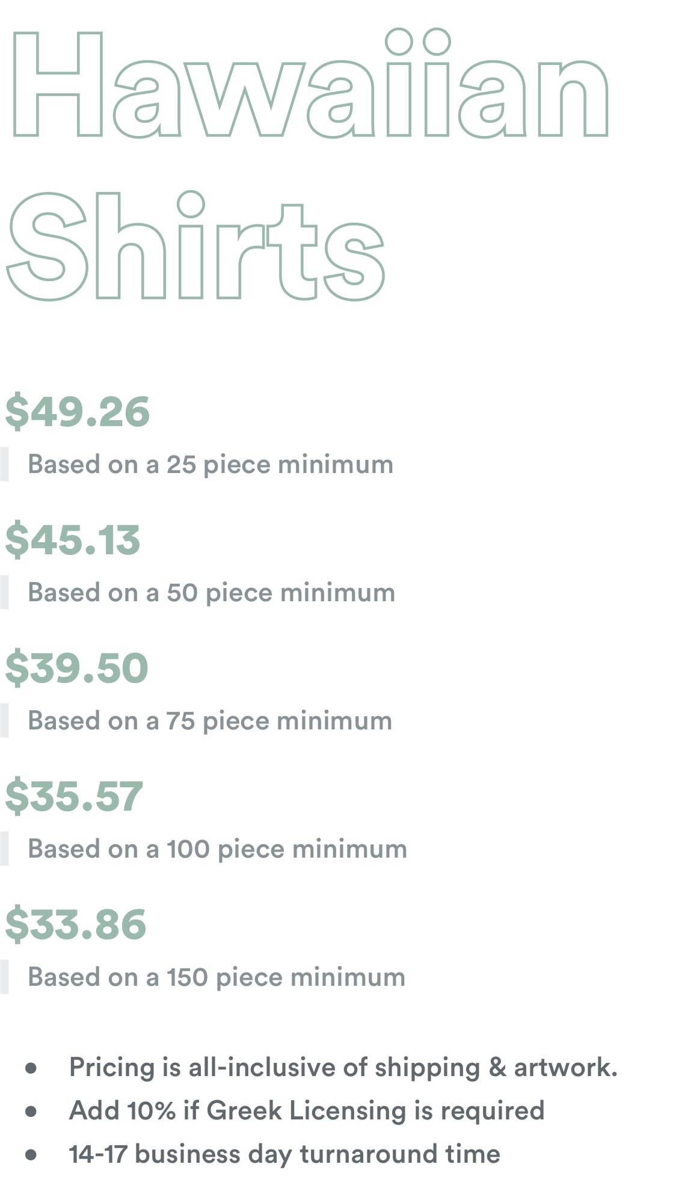Click gray quote bar beside 25 piece minimum
The height and width of the screenshot is (1179, 673).
(x=4, y=464)
